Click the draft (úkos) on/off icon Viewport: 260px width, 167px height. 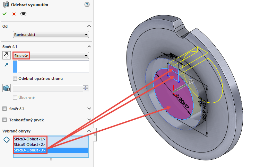tap(7, 88)
